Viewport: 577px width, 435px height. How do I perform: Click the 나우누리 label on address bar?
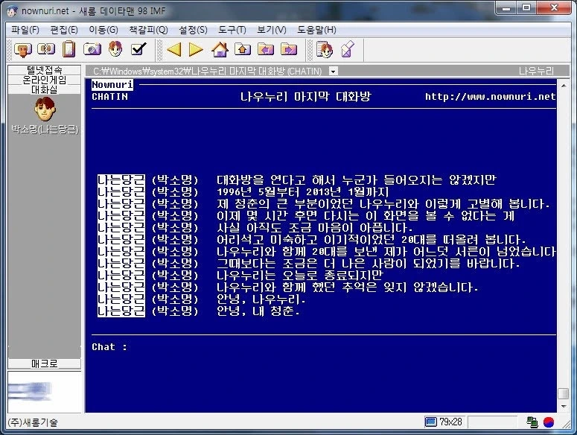click(536, 71)
